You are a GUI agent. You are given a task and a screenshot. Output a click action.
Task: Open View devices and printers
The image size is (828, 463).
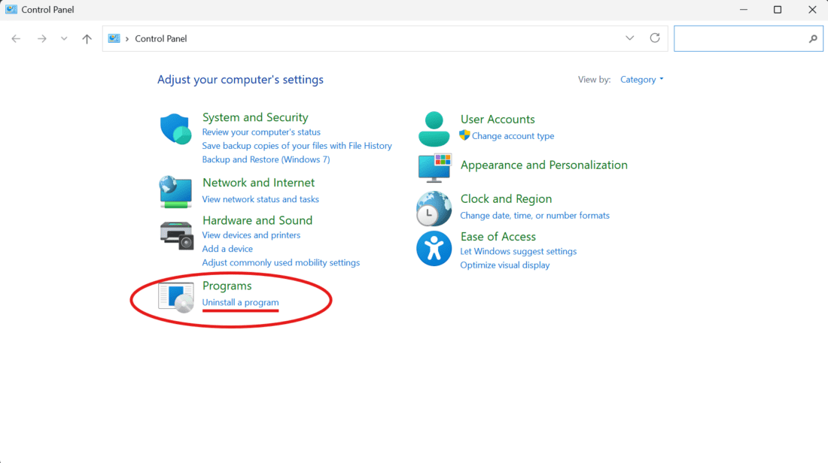tap(251, 235)
